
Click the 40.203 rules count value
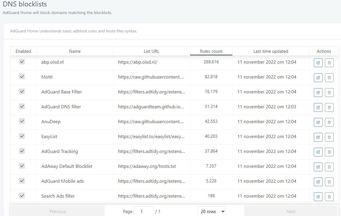pyautogui.click(x=211, y=136)
